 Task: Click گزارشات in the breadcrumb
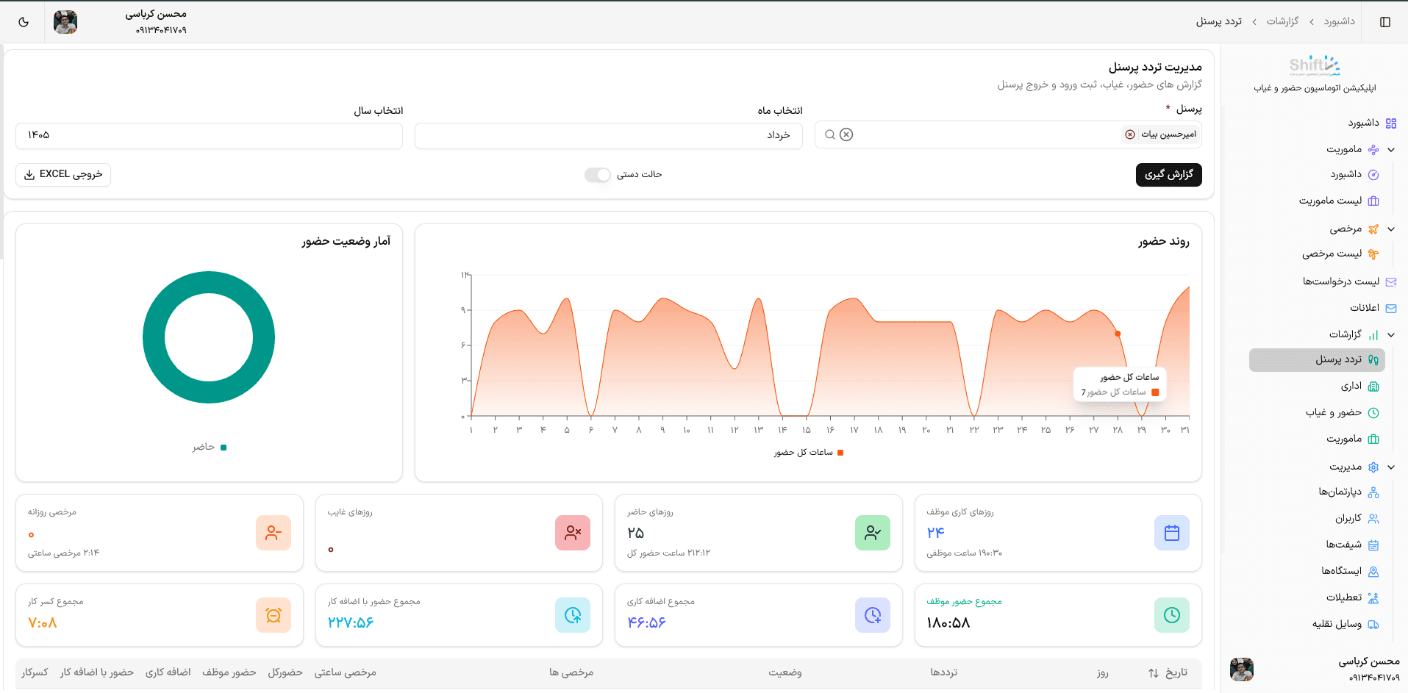(x=1282, y=21)
